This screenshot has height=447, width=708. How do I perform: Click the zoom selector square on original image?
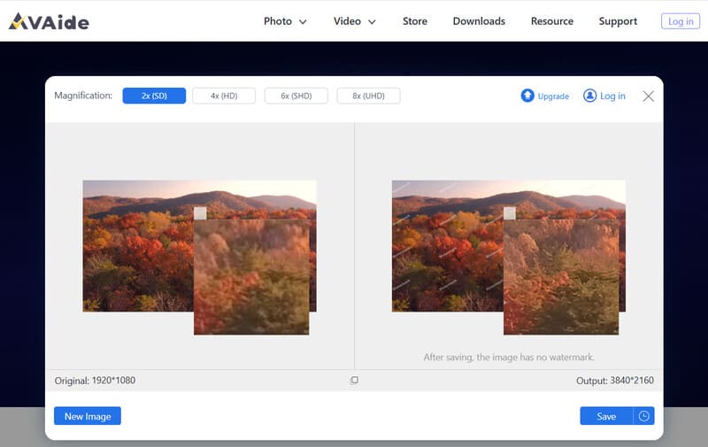[200, 213]
